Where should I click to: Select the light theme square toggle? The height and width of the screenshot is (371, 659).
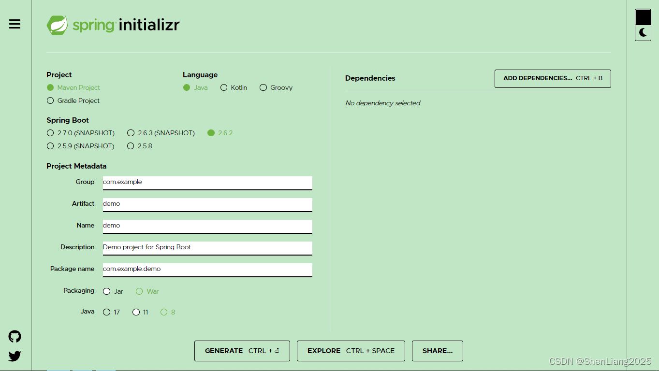click(x=643, y=17)
